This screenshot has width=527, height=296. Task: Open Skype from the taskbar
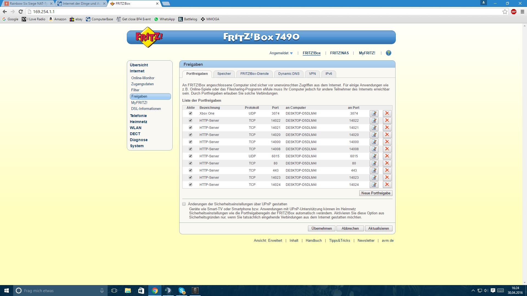point(182,291)
